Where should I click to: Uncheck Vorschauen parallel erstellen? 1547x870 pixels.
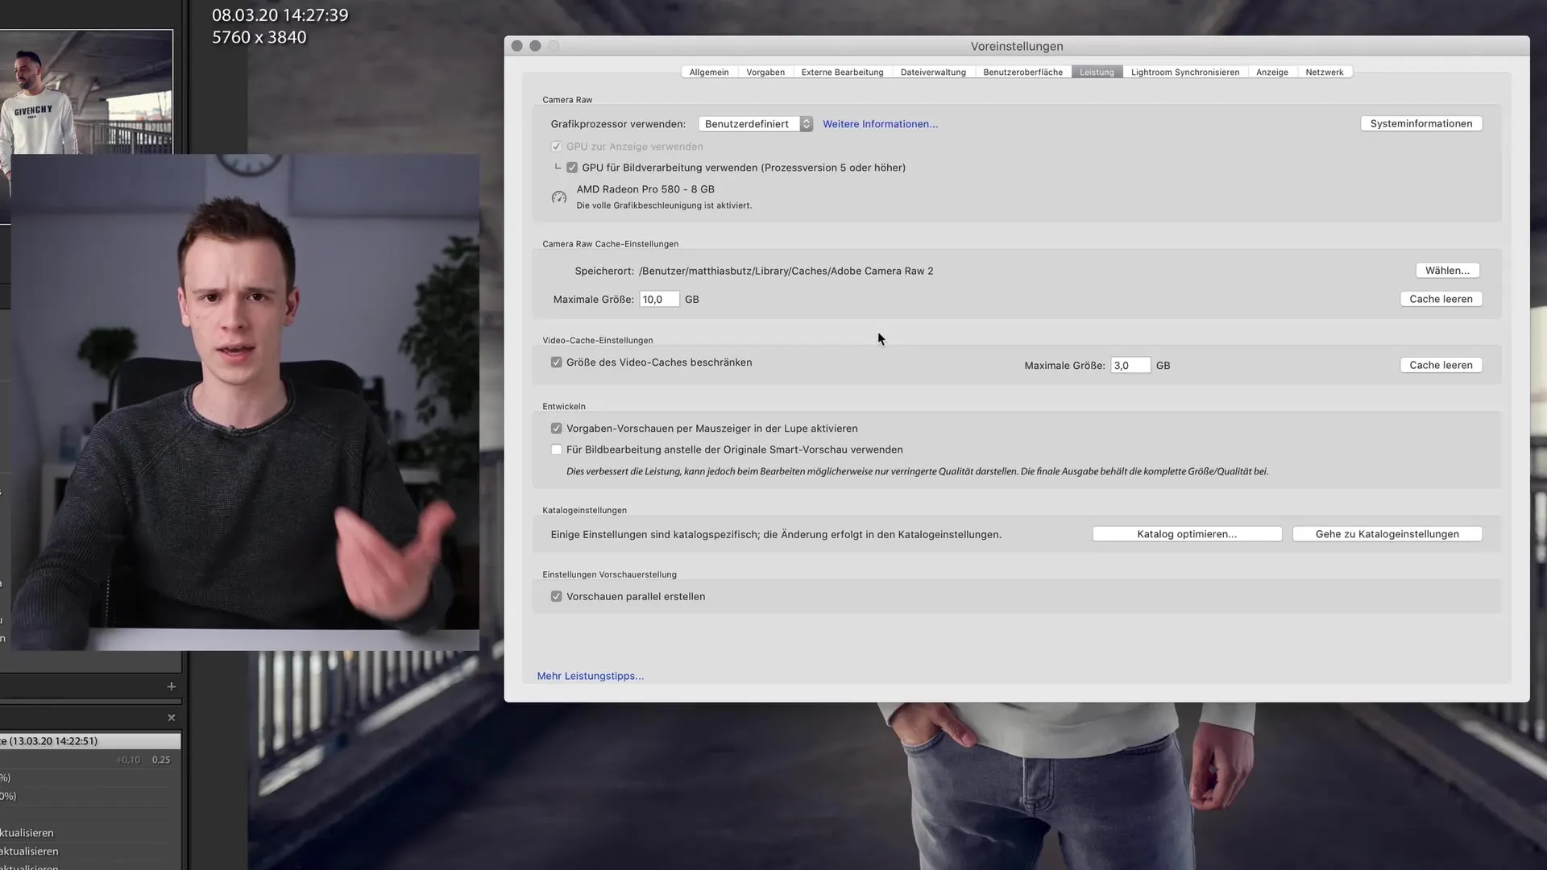556,596
